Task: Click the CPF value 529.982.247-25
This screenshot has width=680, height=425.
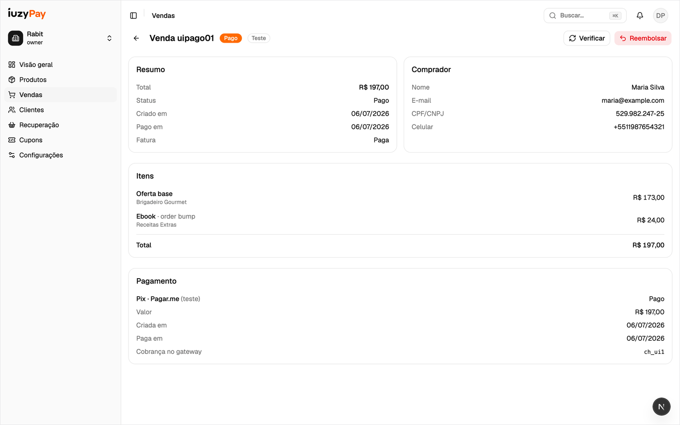Action: pos(640,113)
